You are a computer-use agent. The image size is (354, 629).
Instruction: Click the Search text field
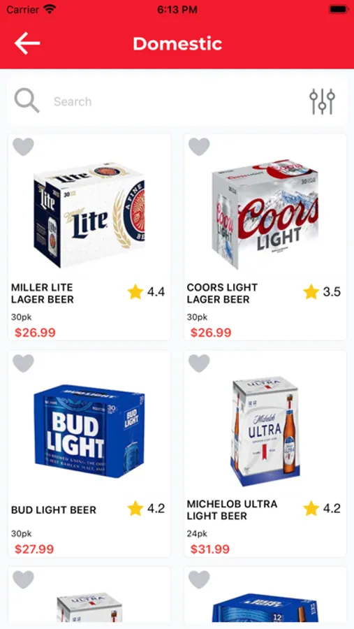pos(177,101)
